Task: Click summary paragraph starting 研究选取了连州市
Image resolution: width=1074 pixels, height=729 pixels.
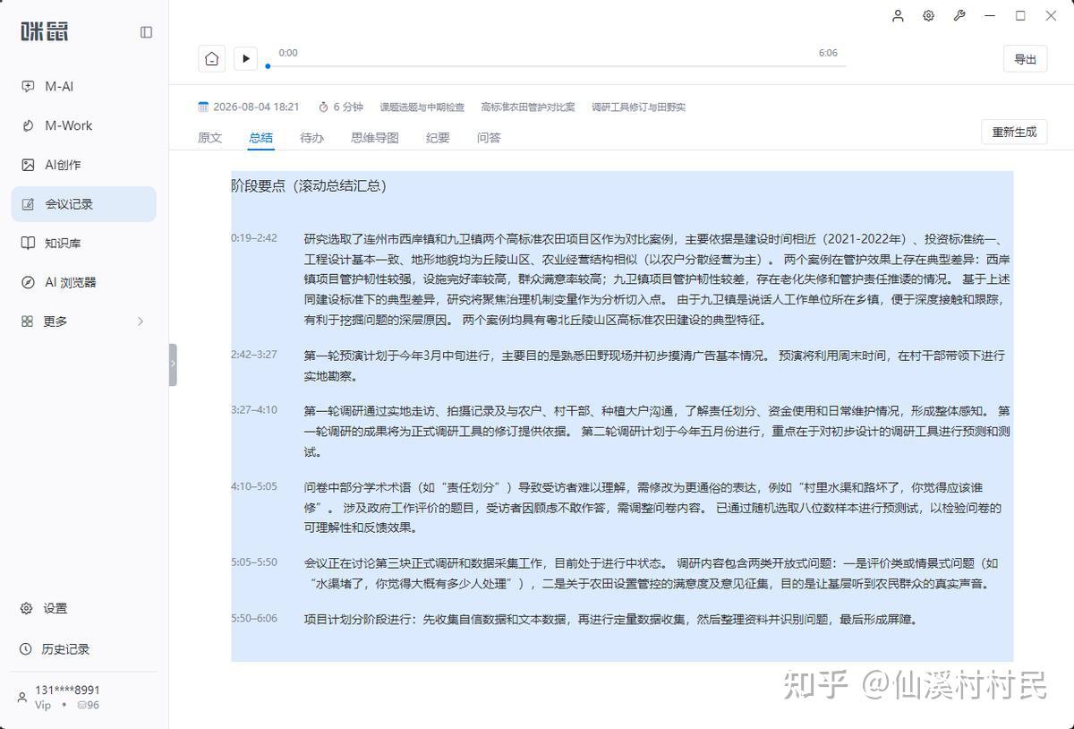Action: click(x=658, y=279)
